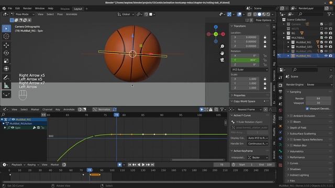Select the Rotate tool in viewport toolbar
Screen dimensions: 335x188
click(x=6, y=53)
